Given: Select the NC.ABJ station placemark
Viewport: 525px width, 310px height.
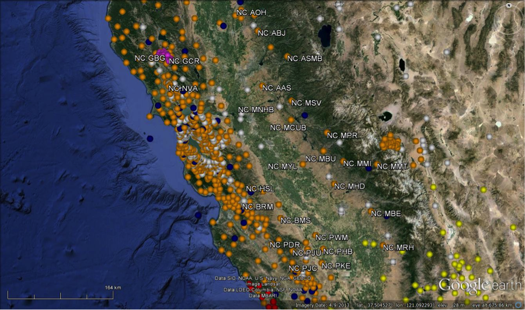Looking at the screenshot, I should coord(258,31).
